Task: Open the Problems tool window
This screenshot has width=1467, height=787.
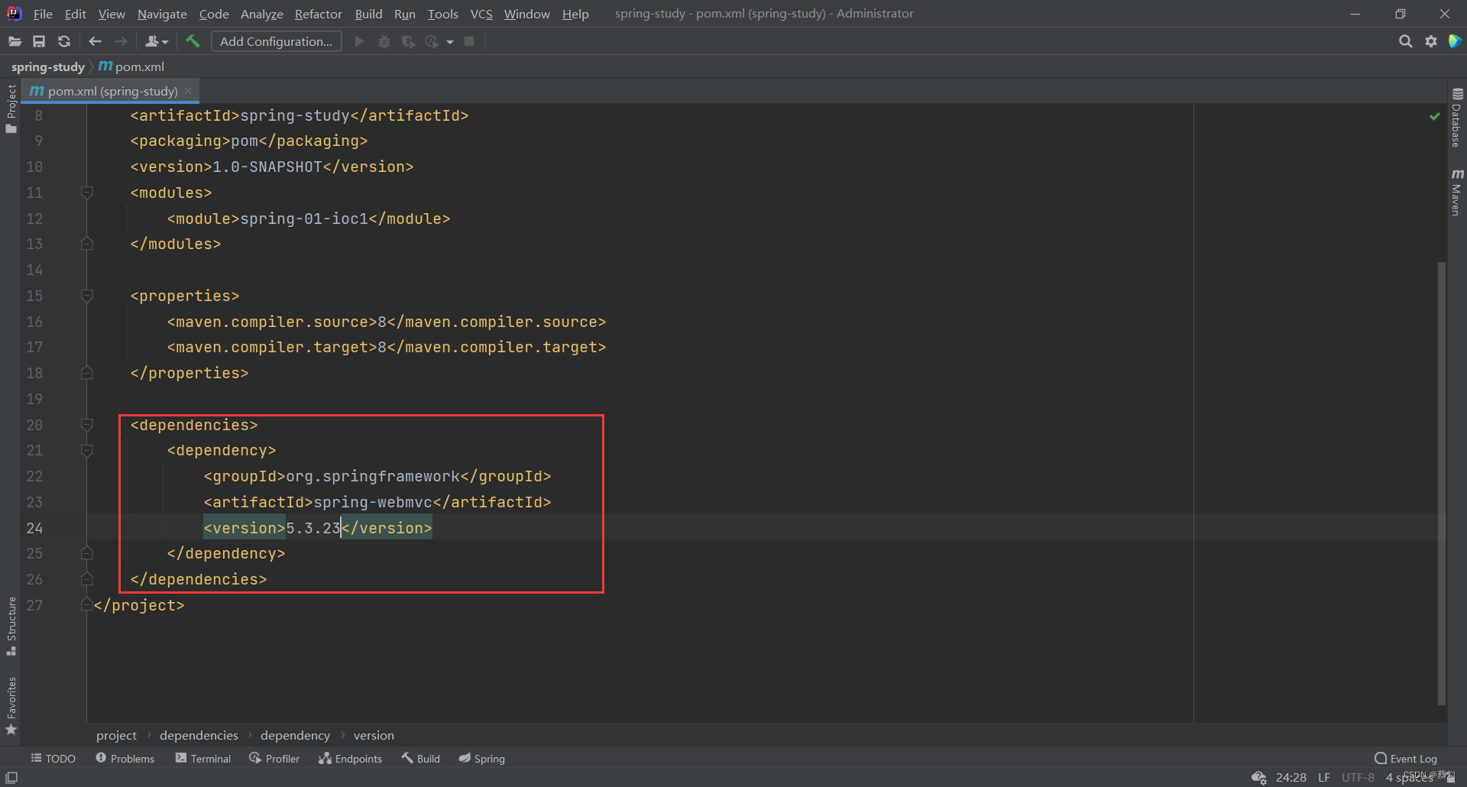Action: pos(125,758)
